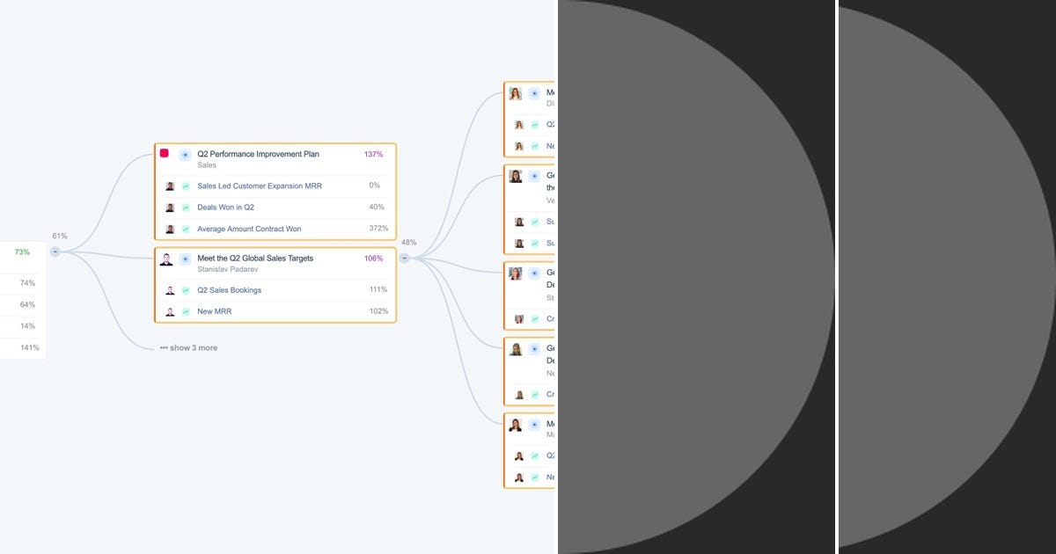Click the avatar beside New MRR
1056x554 pixels.
(x=169, y=310)
